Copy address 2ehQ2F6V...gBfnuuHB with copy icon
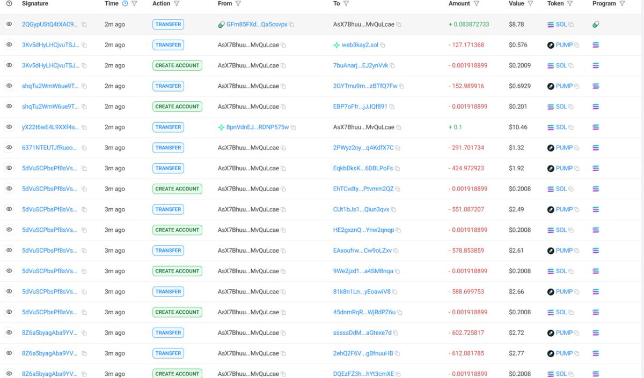The height and width of the screenshot is (378, 644). coord(397,353)
